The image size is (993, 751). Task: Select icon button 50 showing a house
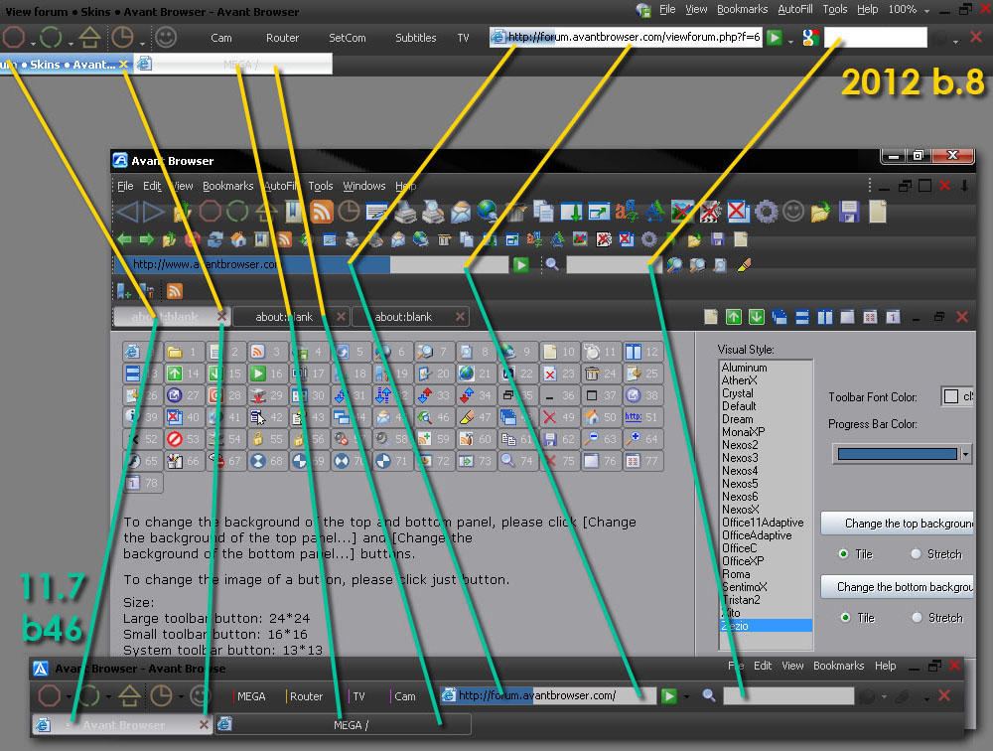(601, 417)
